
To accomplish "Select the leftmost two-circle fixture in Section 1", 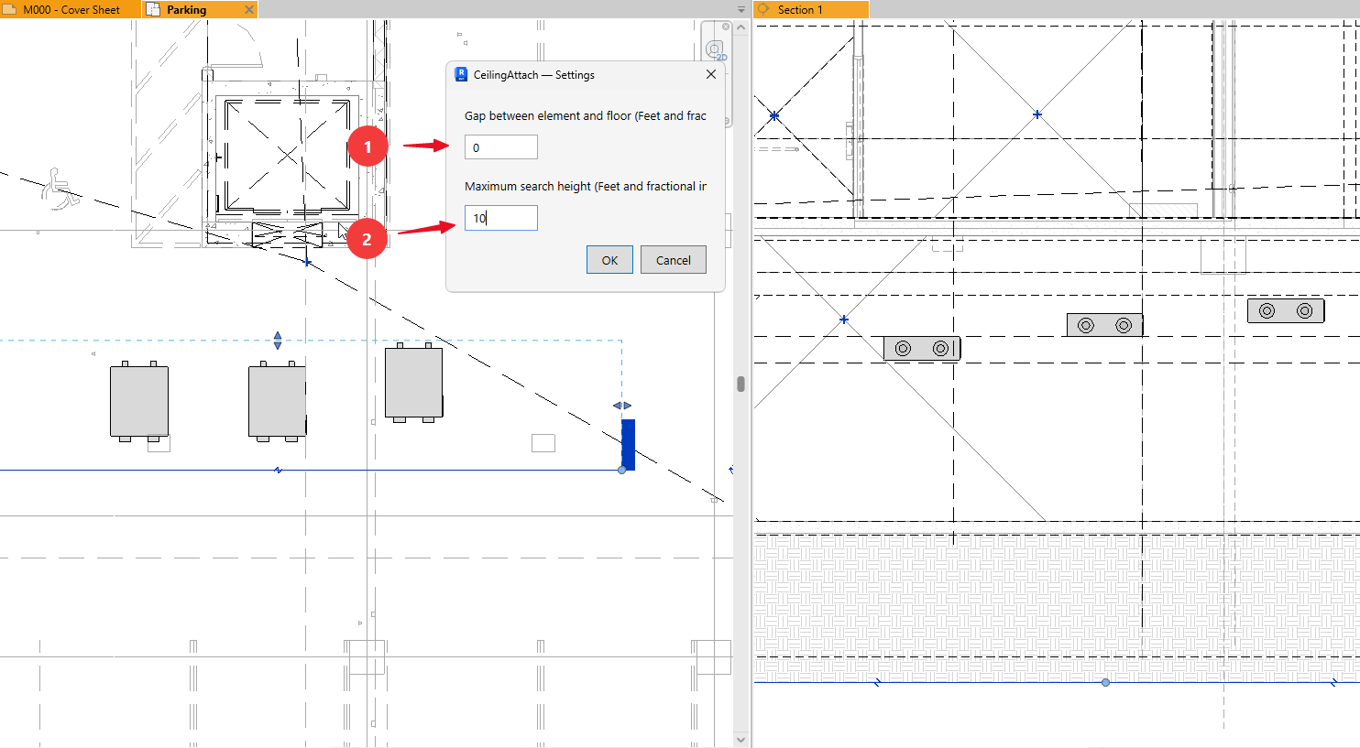I will click(x=922, y=348).
